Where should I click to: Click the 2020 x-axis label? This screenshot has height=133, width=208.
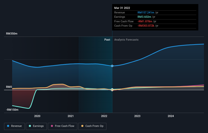37,116
